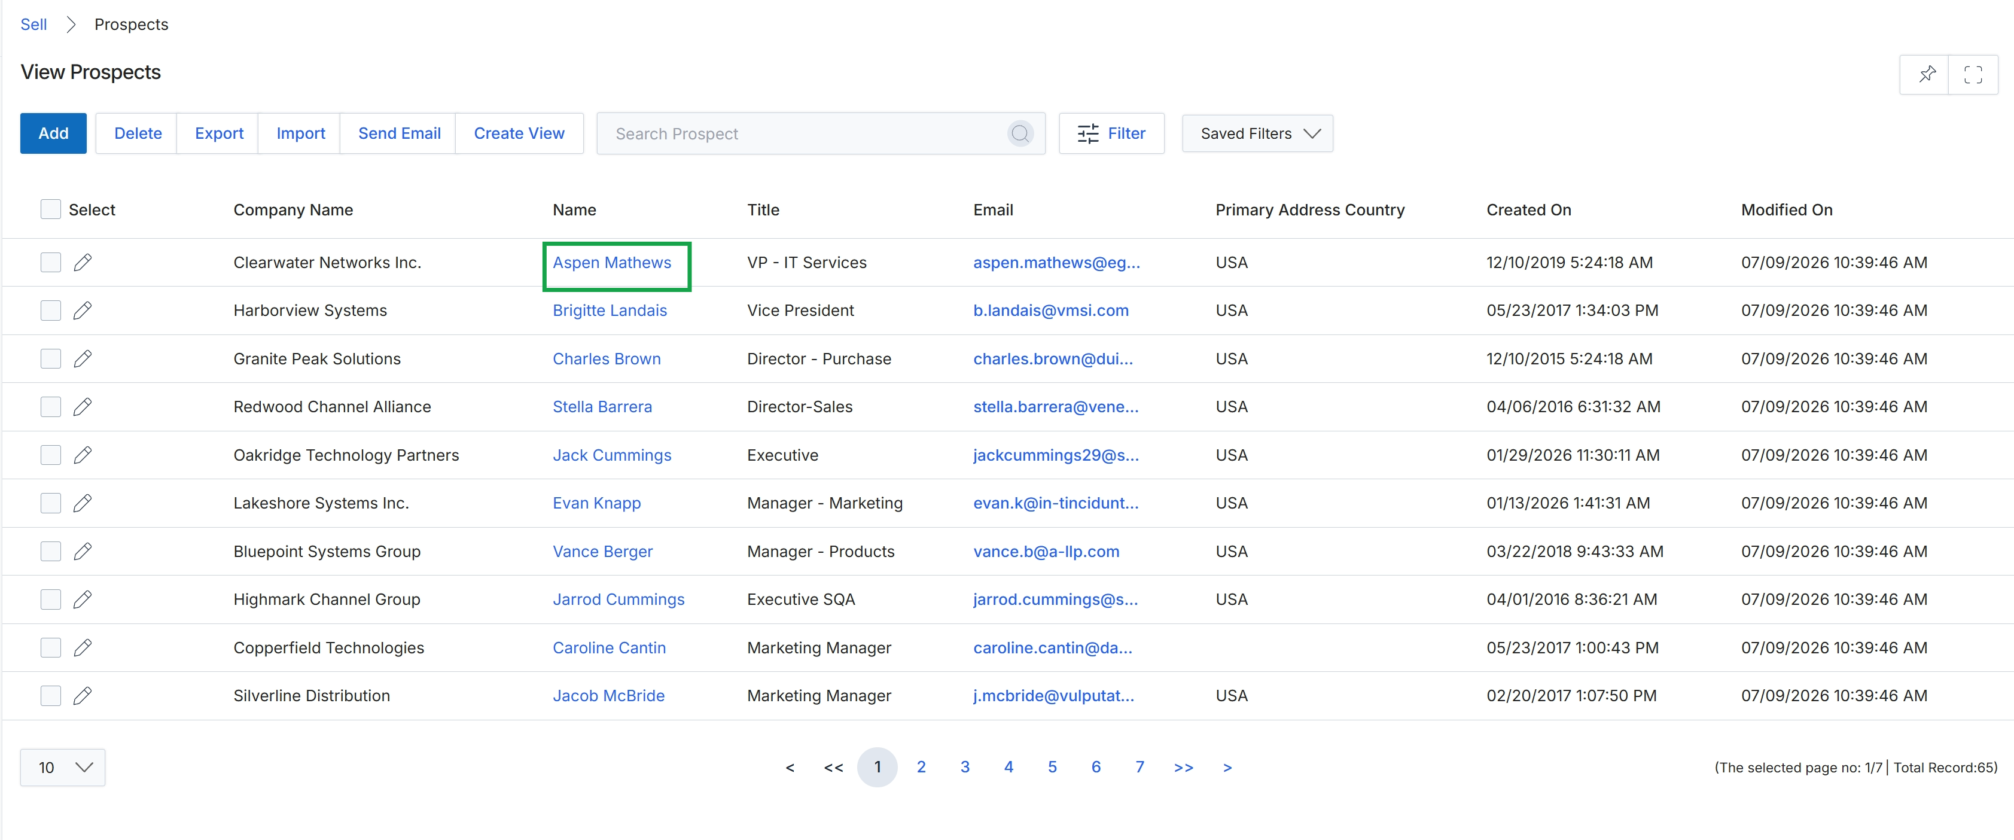Check the Silverline Distribution row box
Viewport: 2014px width, 840px height.
[x=51, y=695]
